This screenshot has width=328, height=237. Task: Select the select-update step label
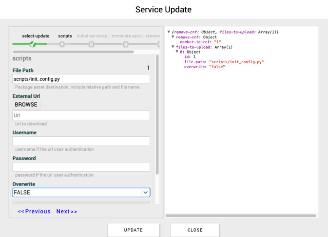pyautogui.click(x=36, y=36)
